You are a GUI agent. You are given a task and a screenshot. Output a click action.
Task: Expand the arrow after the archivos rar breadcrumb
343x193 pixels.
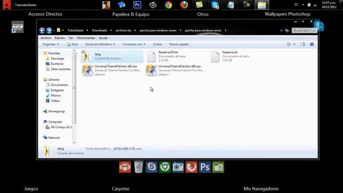135,31
